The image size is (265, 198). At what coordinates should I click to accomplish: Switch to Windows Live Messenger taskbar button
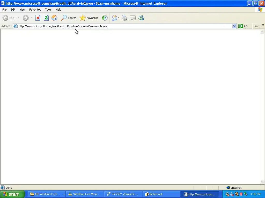(85, 194)
